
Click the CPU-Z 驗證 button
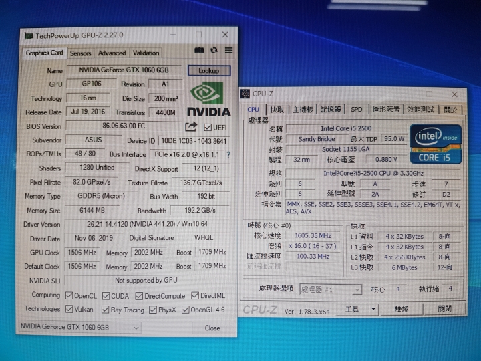coord(402,309)
